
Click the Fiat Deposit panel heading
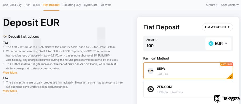[161, 27]
